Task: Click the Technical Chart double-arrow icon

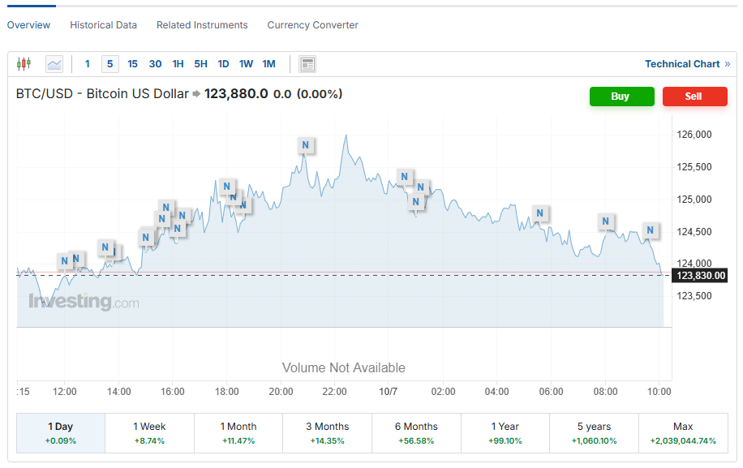Action: click(727, 64)
